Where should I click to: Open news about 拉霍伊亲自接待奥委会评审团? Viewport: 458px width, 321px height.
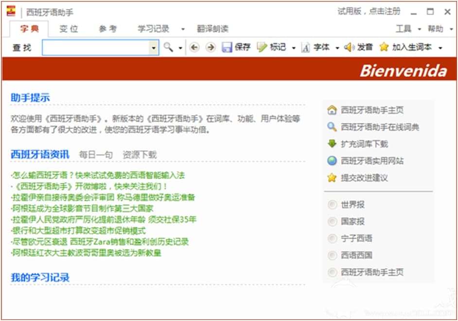click(x=103, y=197)
